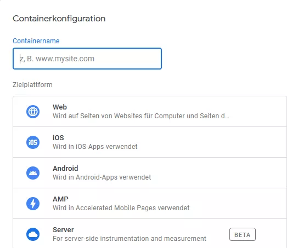Focus the Containername input field
The width and height of the screenshot is (287, 248).
point(87,59)
